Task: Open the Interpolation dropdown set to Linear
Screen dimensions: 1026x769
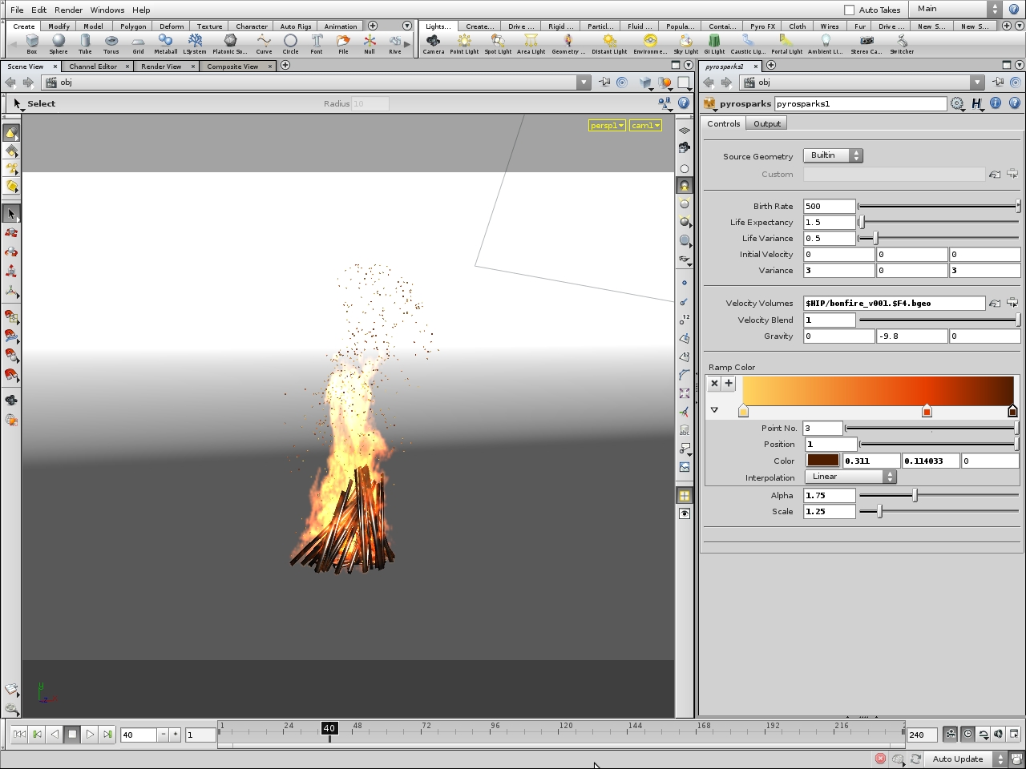Action: [x=850, y=477]
